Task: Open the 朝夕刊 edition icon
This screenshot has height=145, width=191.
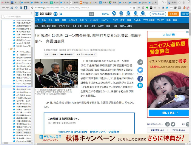Action: [x=128, y=14]
